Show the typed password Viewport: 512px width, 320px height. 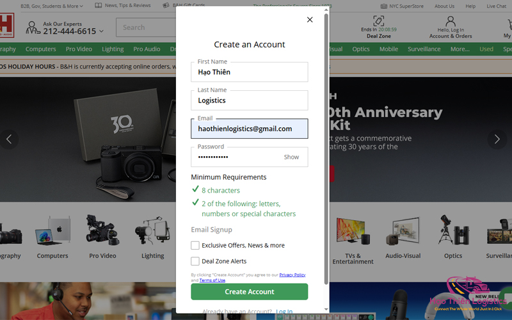click(291, 157)
